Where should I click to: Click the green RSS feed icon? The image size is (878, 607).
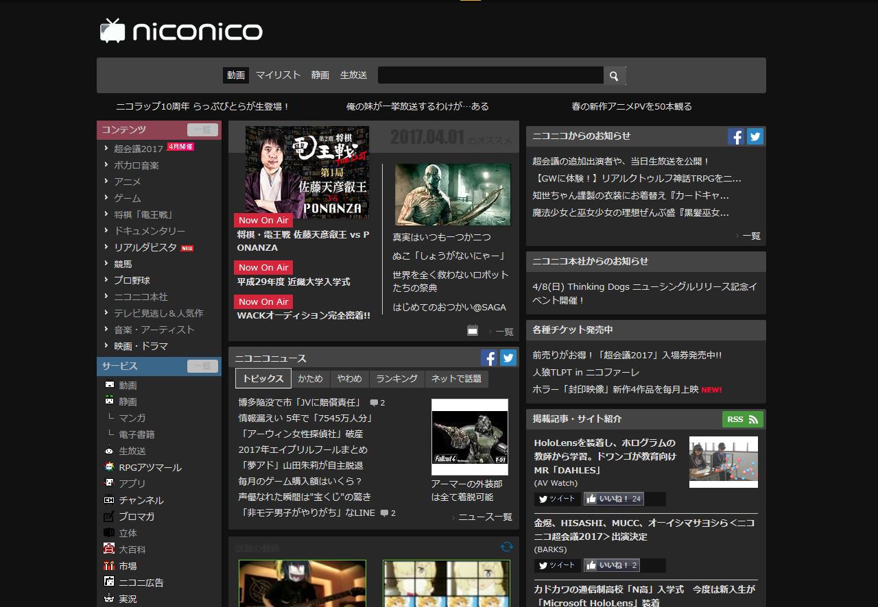[x=742, y=419]
